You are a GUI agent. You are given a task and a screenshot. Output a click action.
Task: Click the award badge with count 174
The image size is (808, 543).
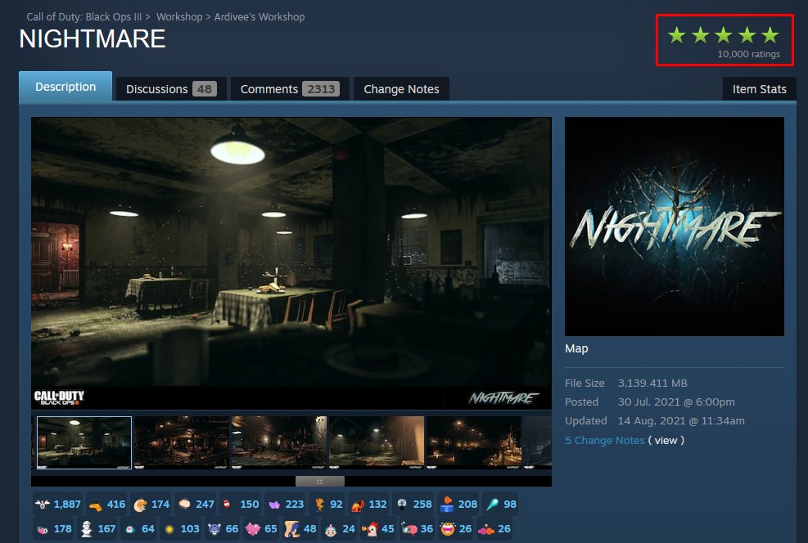click(x=151, y=504)
